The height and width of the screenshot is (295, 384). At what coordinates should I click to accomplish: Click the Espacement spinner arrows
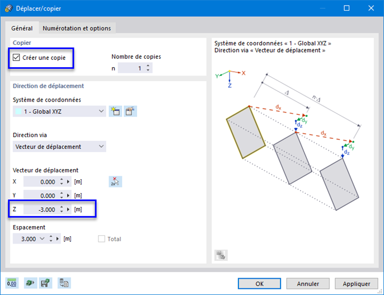click(x=51, y=238)
